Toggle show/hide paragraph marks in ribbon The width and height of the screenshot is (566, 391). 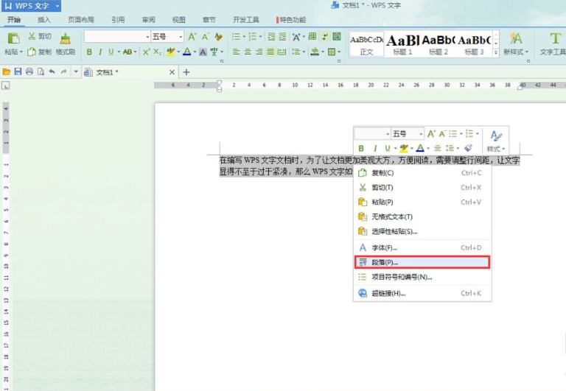(x=325, y=36)
